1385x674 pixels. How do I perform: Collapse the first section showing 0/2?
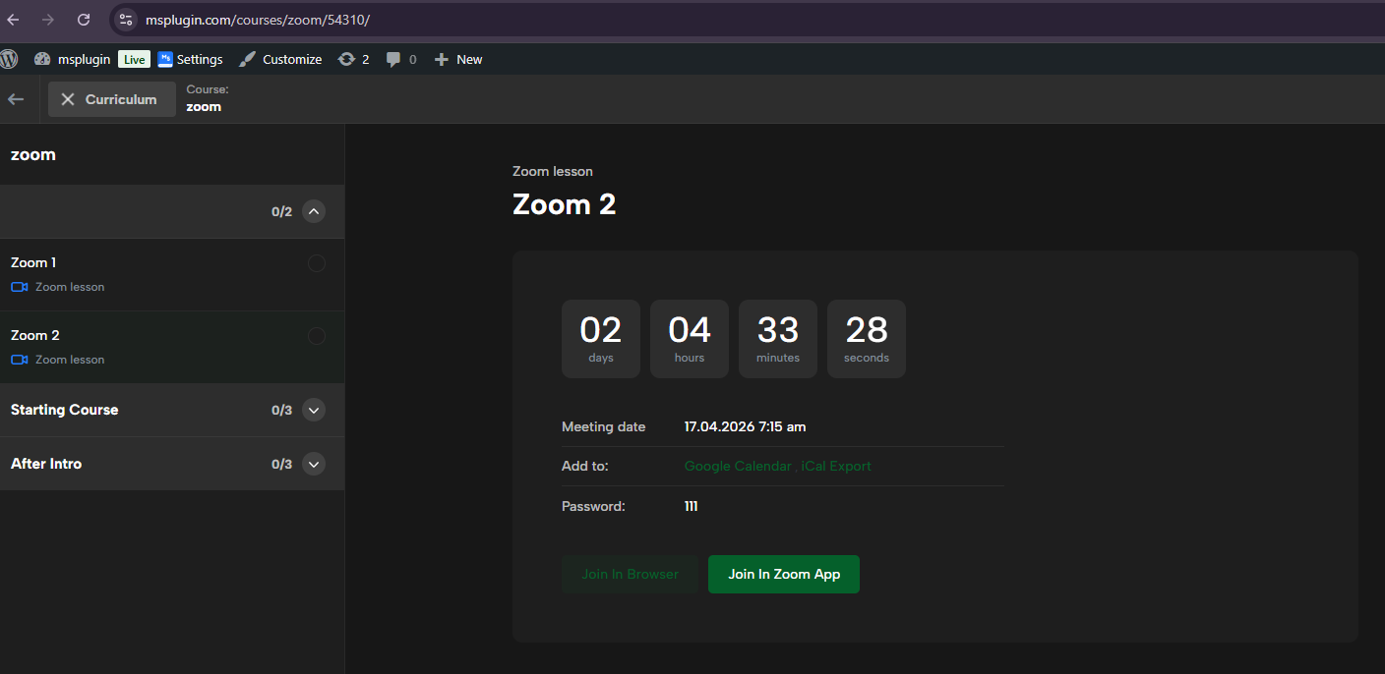pyautogui.click(x=314, y=211)
